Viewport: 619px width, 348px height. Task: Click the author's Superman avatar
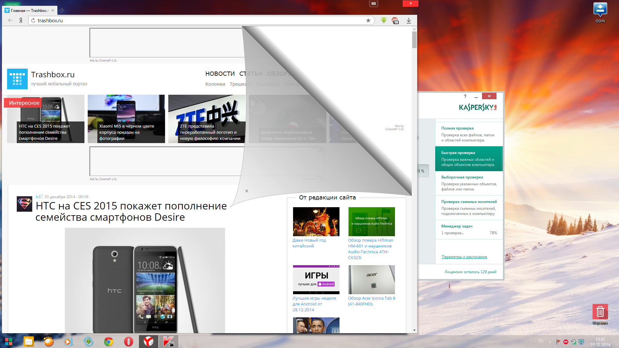coord(25,204)
